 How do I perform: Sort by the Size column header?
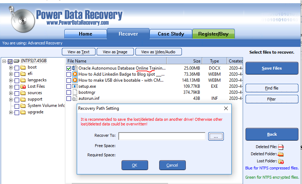[184, 61]
